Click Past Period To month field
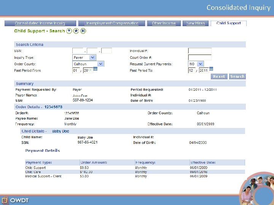 tap(192, 71)
